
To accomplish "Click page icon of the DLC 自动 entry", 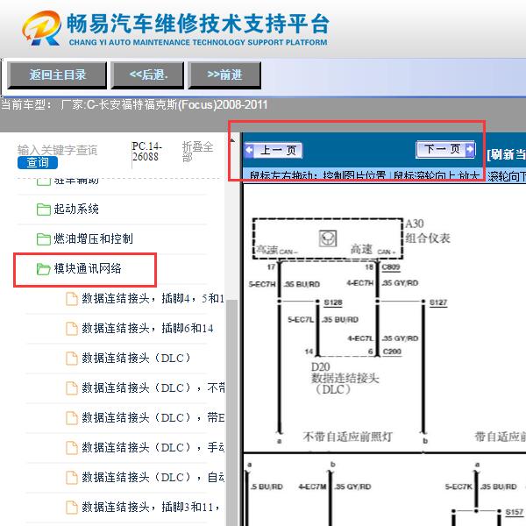I will point(72,478).
